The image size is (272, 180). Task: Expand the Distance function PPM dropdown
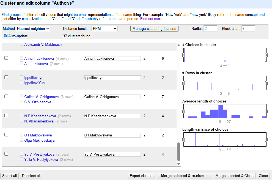click(105, 28)
